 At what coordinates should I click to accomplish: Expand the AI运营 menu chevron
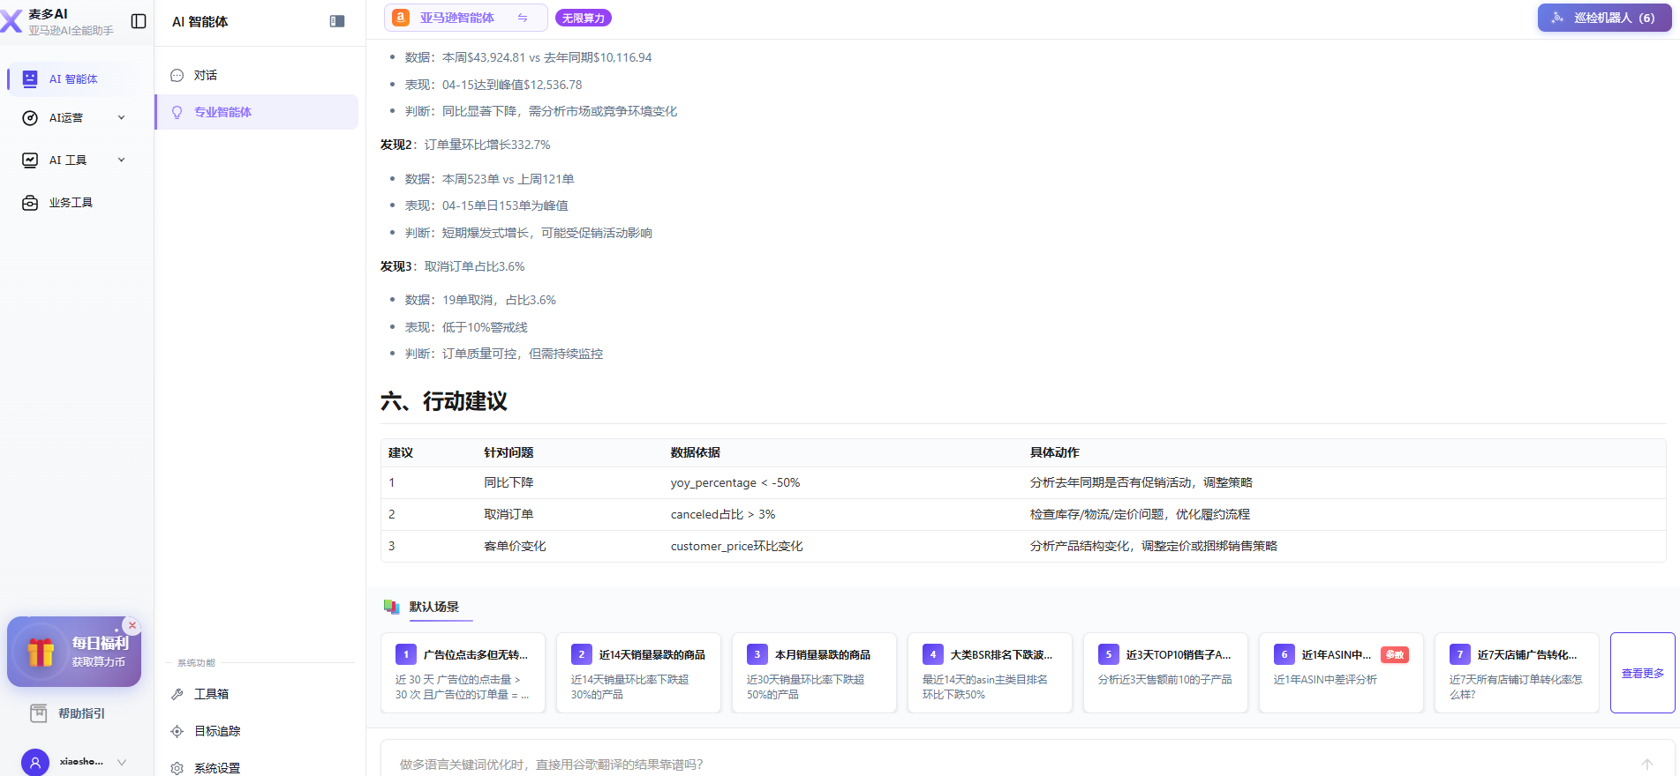(x=122, y=118)
